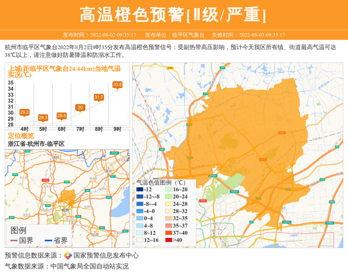This screenshot has width=348, height=273.
Task: Click the 高温橙色预警 title banner
Action: [173, 16]
